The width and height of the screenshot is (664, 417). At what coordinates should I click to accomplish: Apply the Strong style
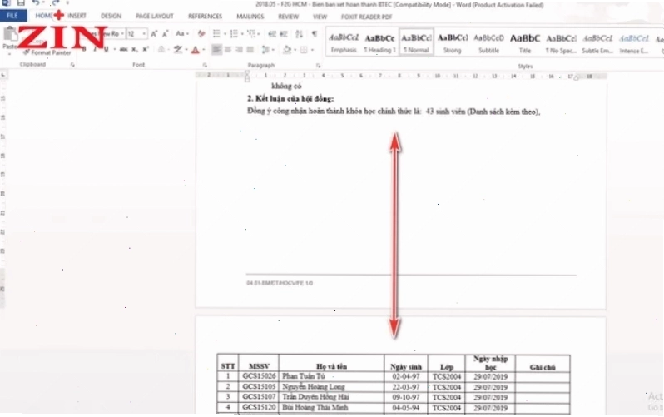453,42
